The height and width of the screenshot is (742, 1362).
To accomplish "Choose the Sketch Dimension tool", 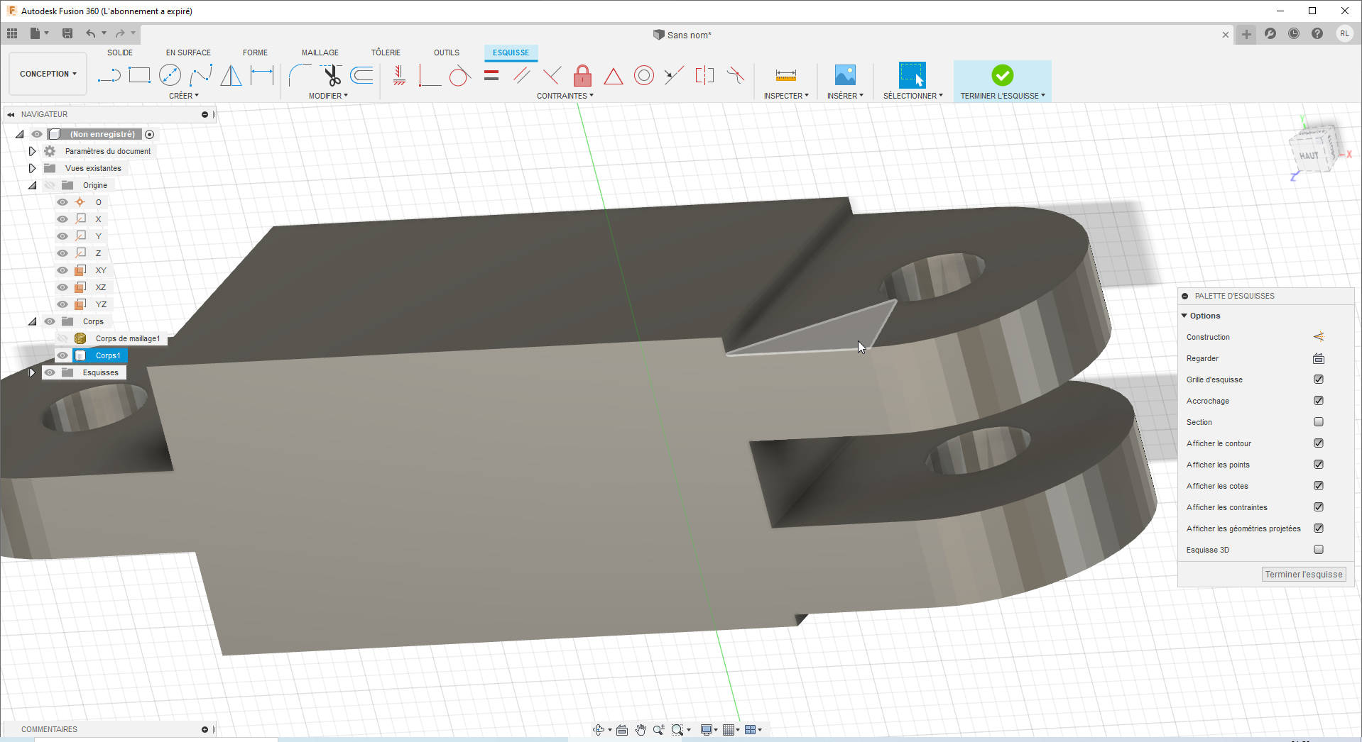I will click(x=262, y=75).
